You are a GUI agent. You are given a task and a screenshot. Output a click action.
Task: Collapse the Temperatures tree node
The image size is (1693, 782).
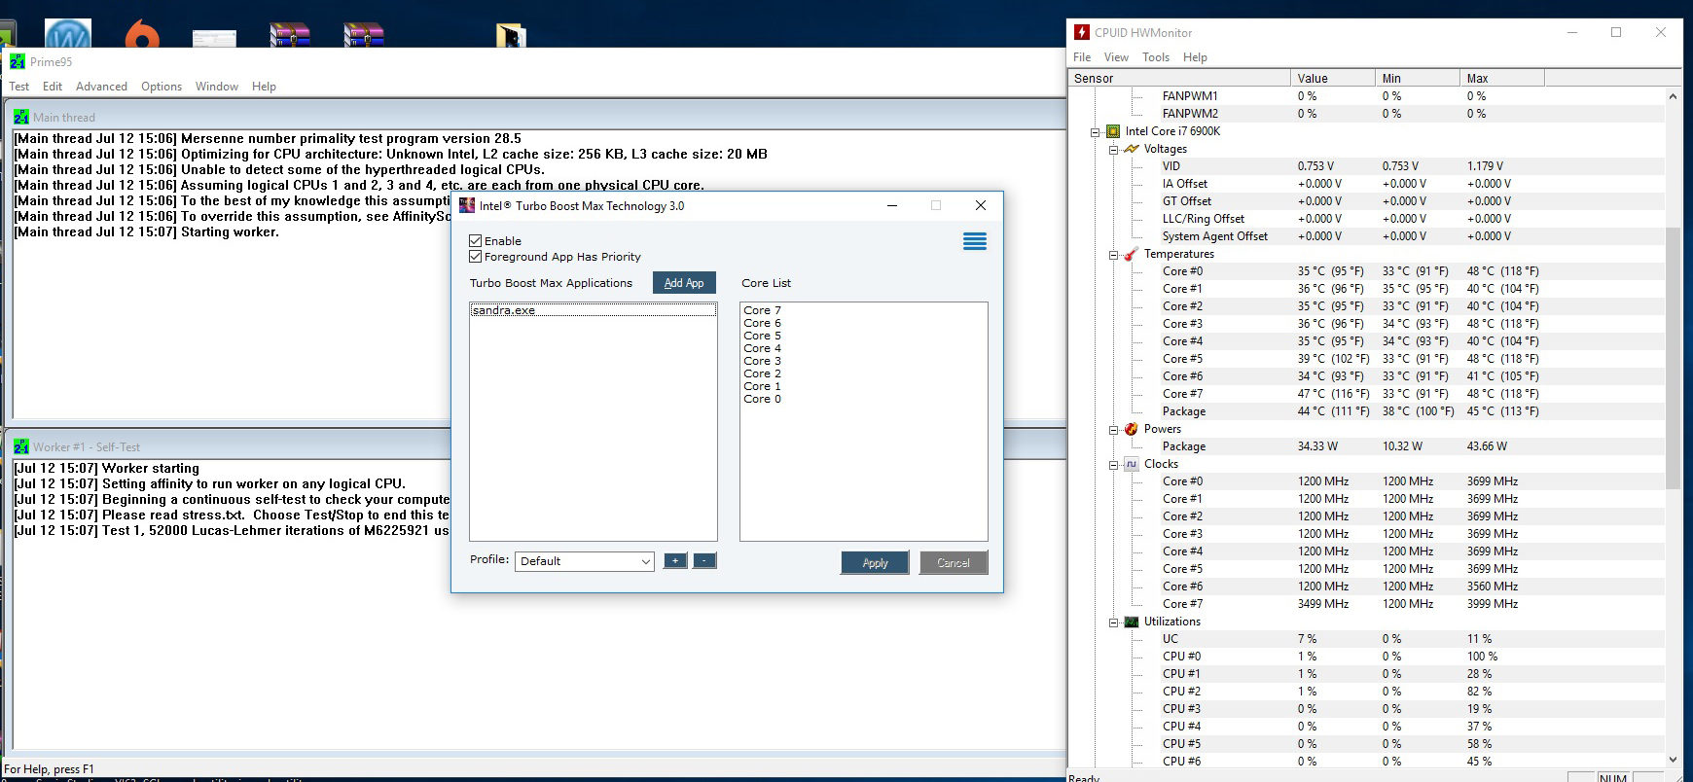pos(1113,254)
